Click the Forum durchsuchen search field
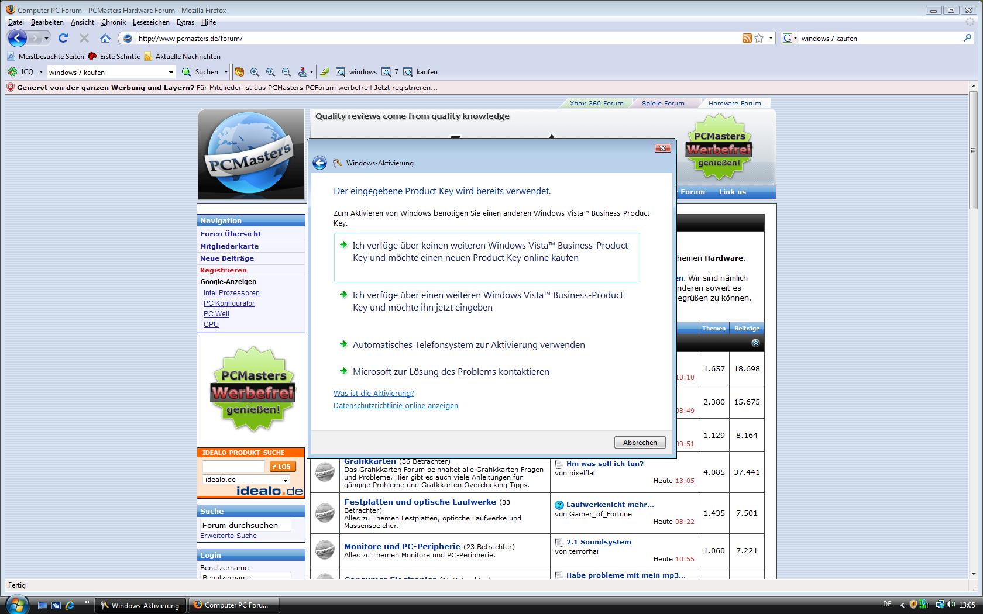 245,525
